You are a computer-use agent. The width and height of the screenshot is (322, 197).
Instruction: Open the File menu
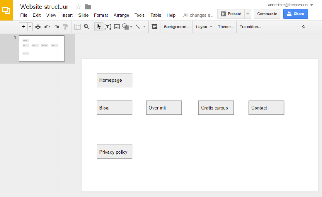(24, 15)
